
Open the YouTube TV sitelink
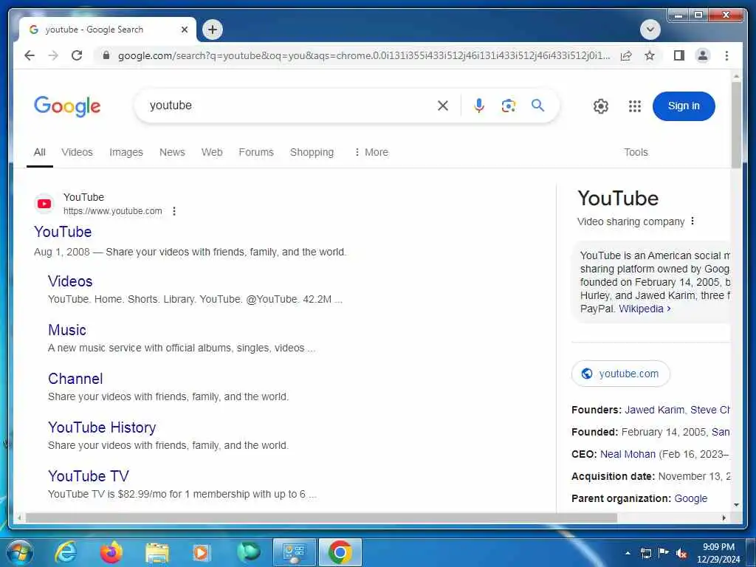(x=89, y=476)
